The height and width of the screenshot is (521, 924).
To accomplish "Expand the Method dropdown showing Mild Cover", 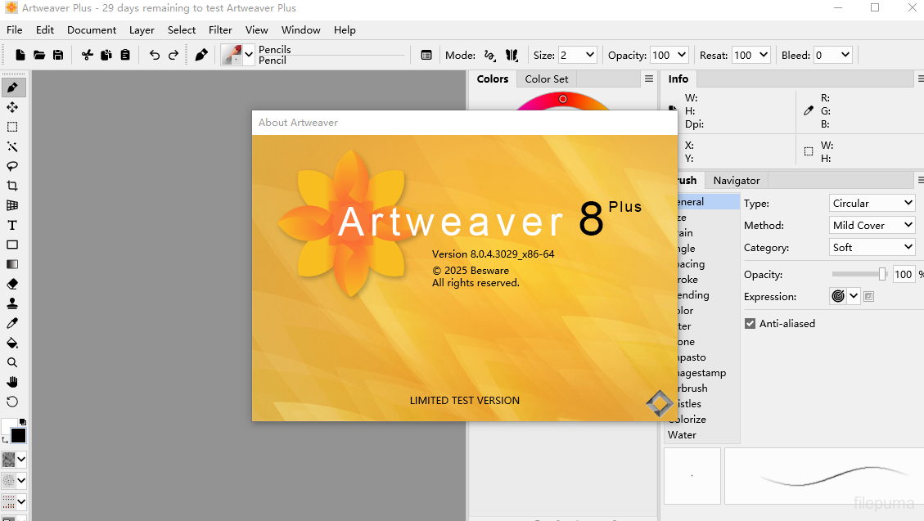I will [872, 225].
